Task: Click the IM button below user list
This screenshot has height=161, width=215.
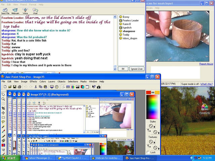Action: point(123,69)
